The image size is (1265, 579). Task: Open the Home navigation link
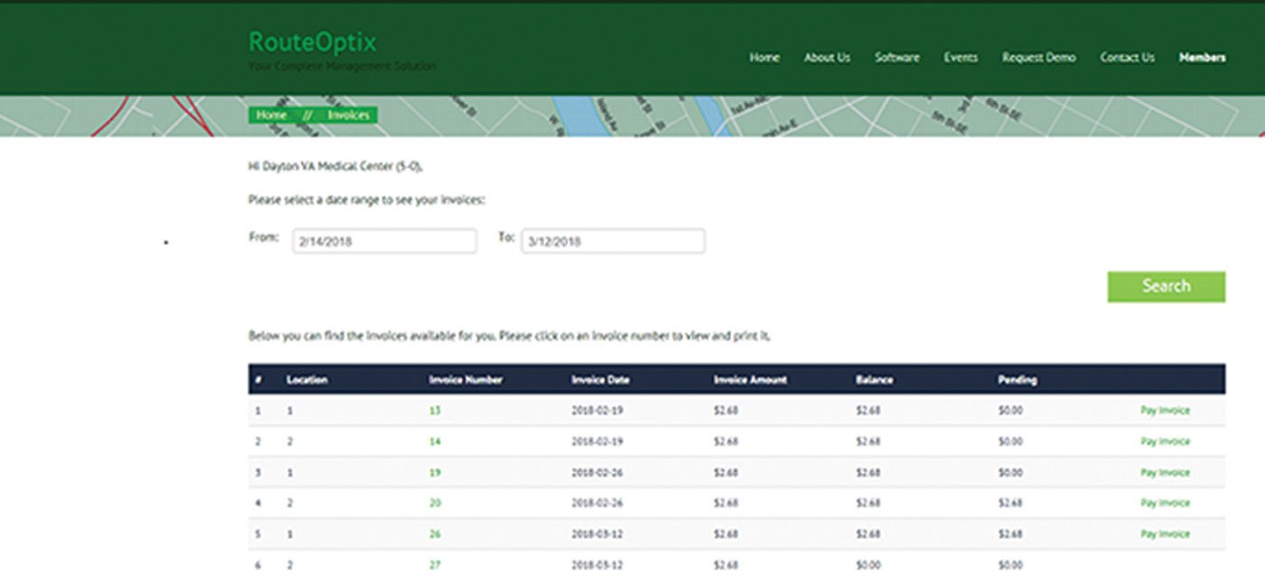[x=764, y=57]
